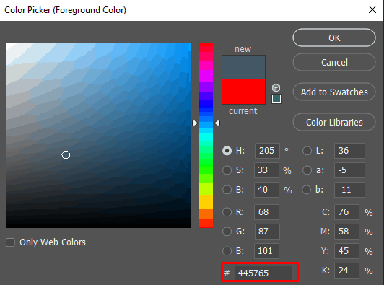
Task: Click the K black field showing 24
Action: point(346,271)
